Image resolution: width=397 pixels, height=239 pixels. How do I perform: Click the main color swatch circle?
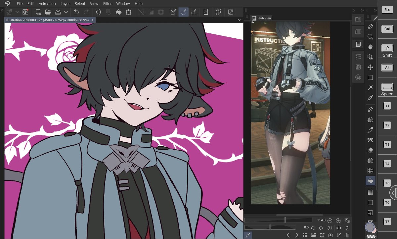tap(370, 227)
